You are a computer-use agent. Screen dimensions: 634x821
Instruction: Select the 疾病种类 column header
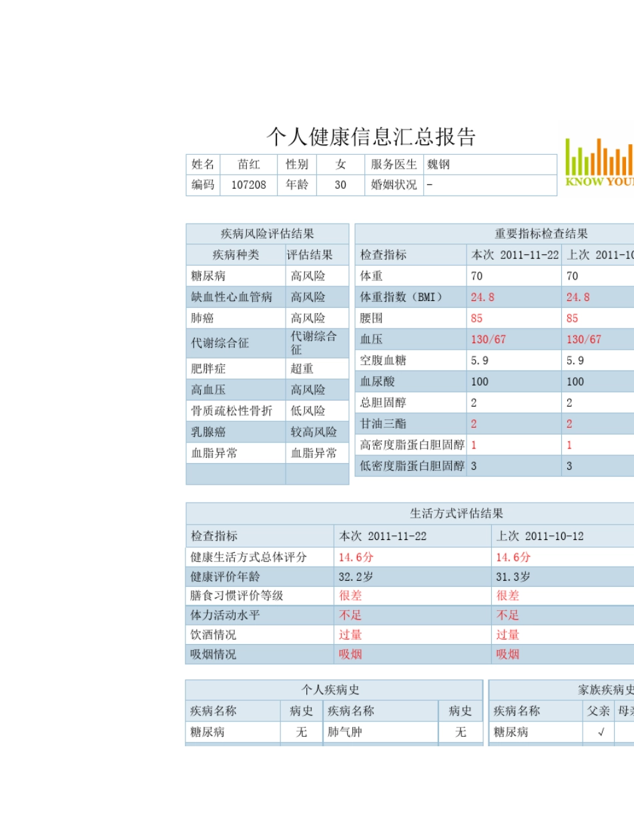(x=236, y=255)
